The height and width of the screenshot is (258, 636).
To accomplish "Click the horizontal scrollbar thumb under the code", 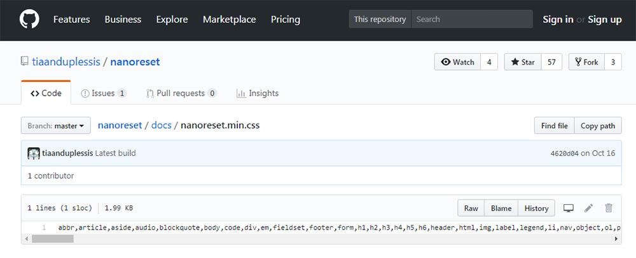I will coord(53,239).
